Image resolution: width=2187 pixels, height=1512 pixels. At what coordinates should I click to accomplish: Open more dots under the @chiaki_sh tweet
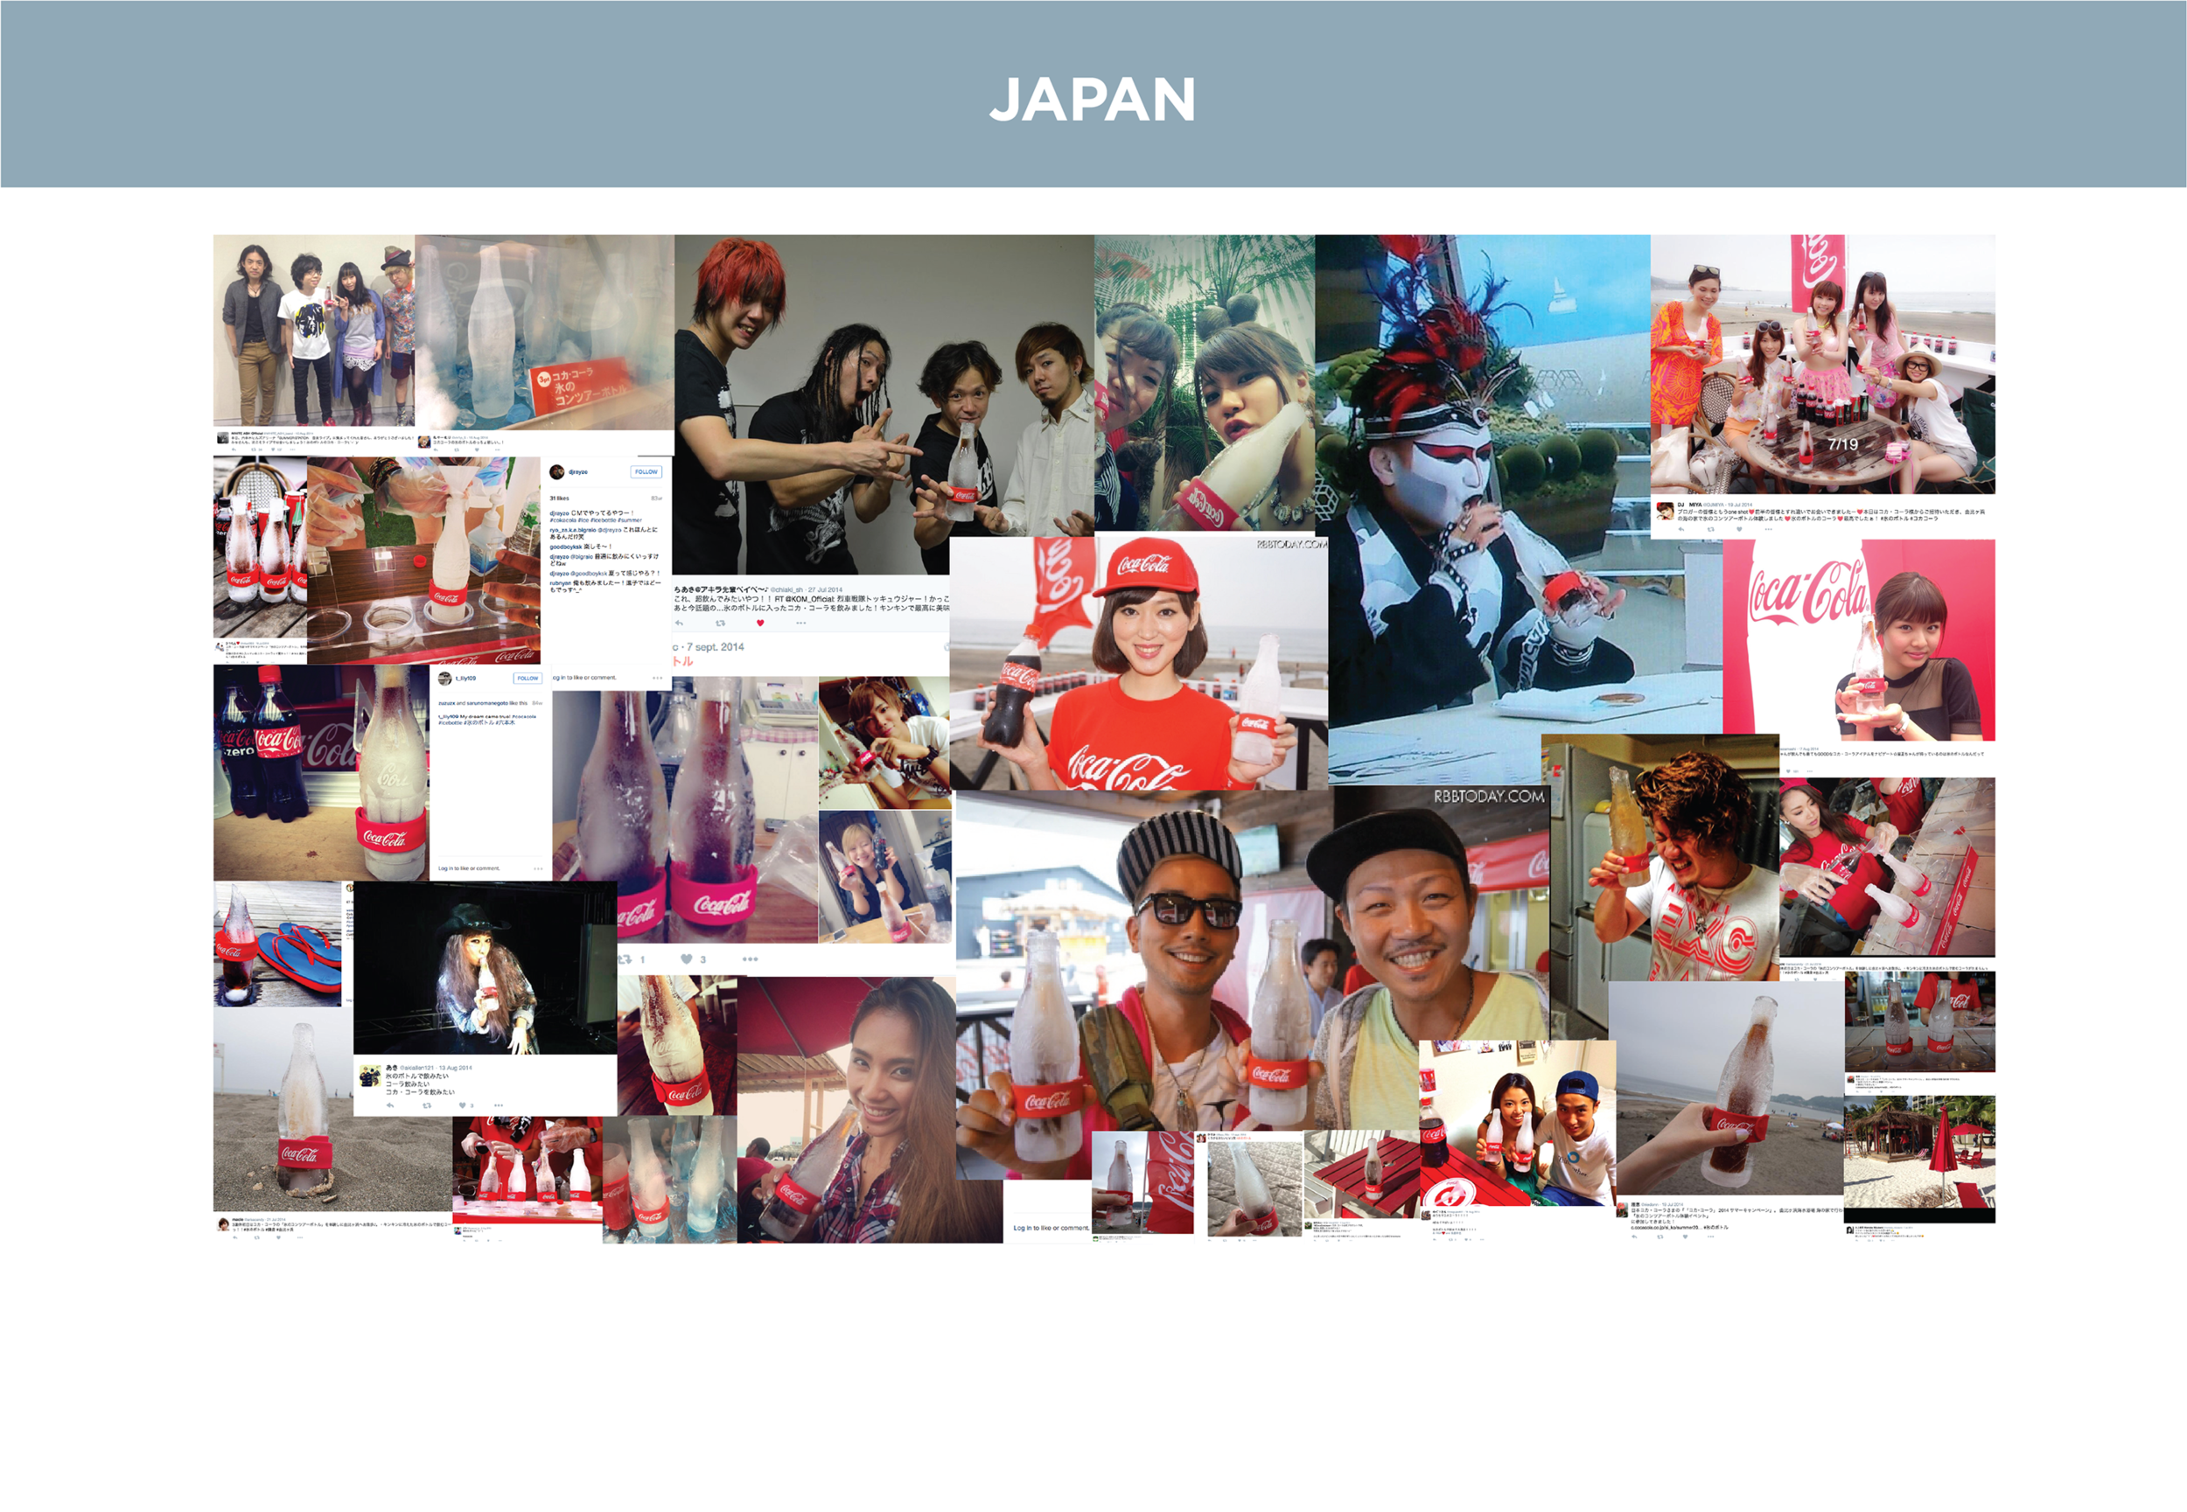pyautogui.click(x=800, y=624)
